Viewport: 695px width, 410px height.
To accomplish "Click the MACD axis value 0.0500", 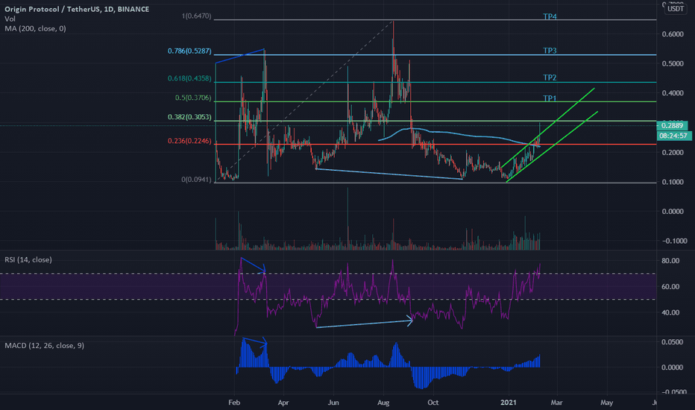I will 673,342.
